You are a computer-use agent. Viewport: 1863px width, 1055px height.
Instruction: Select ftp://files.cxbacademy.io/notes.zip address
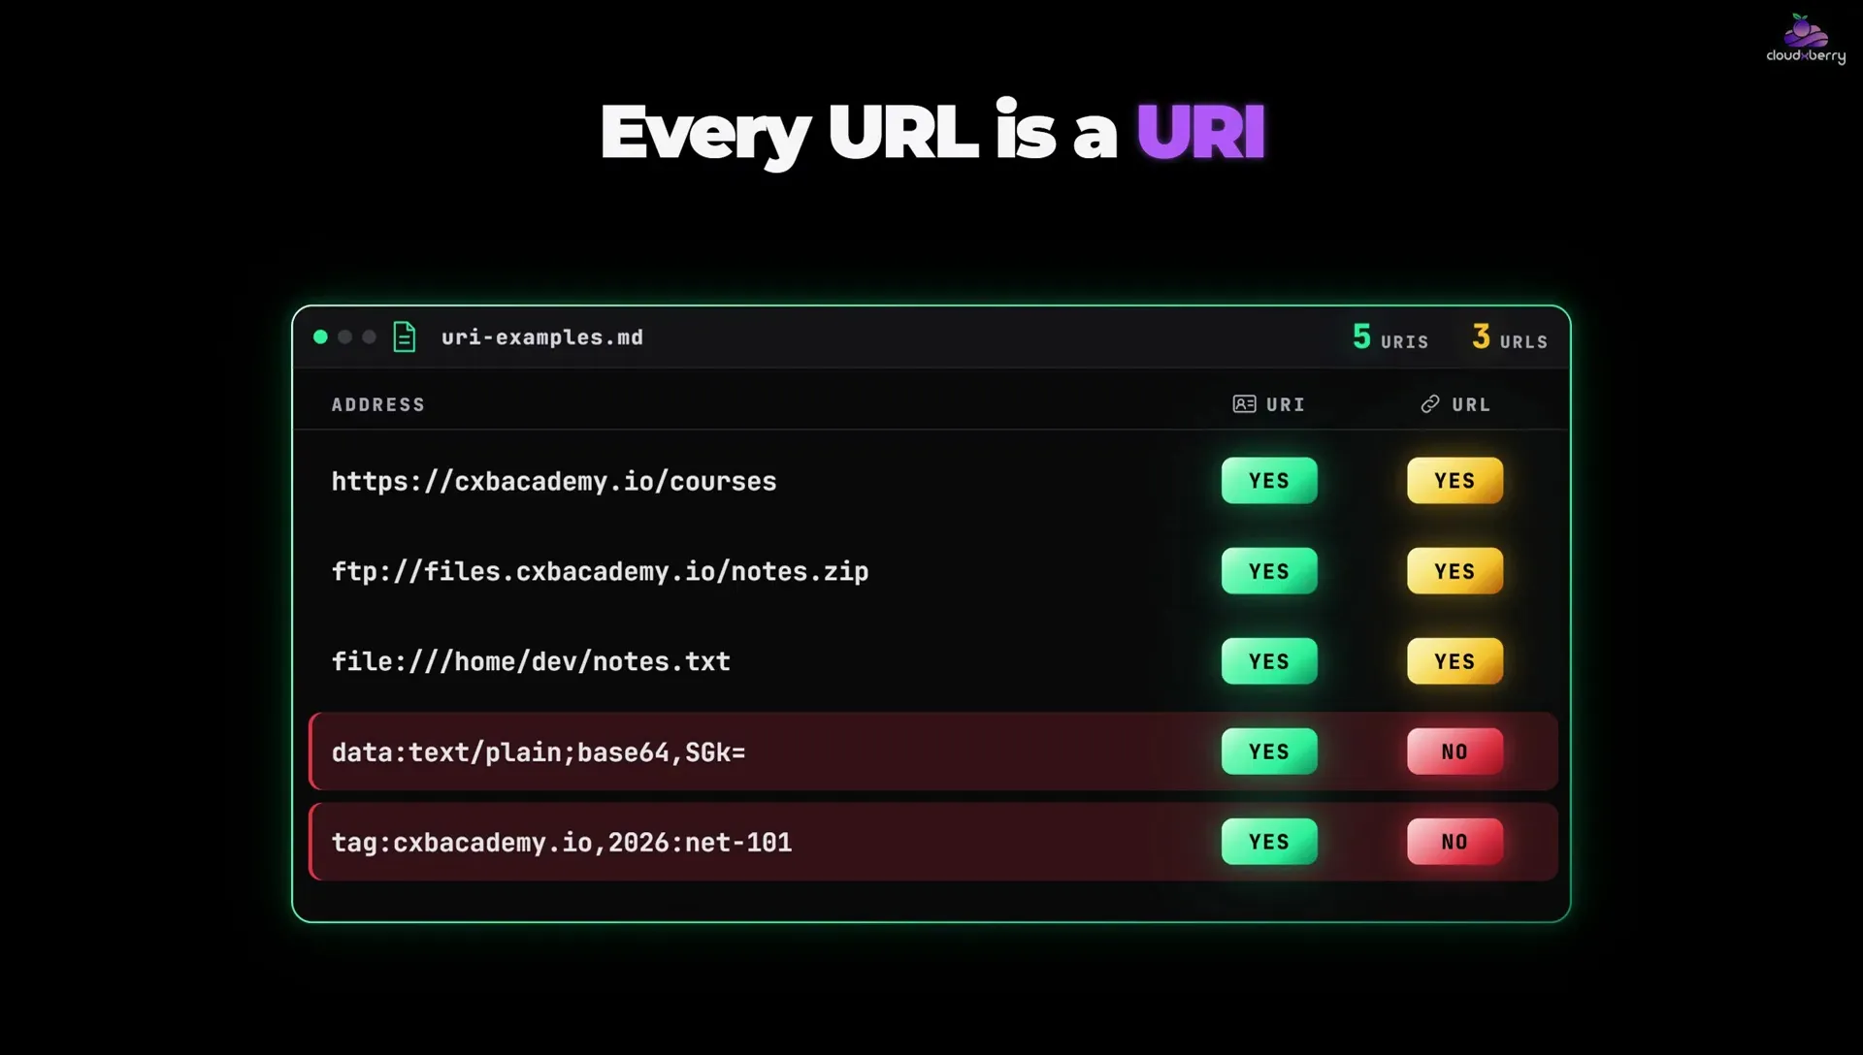click(x=600, y=571)
